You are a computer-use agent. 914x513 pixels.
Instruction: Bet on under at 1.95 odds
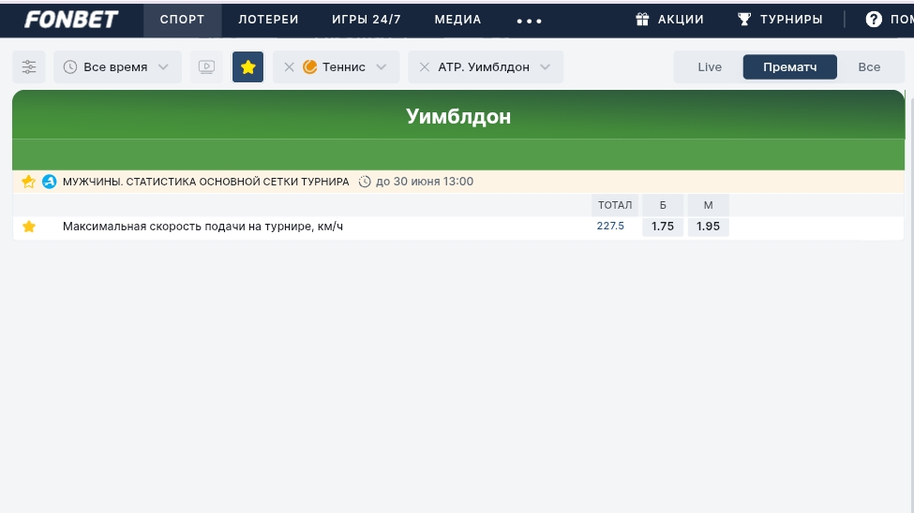click(709, 227)
